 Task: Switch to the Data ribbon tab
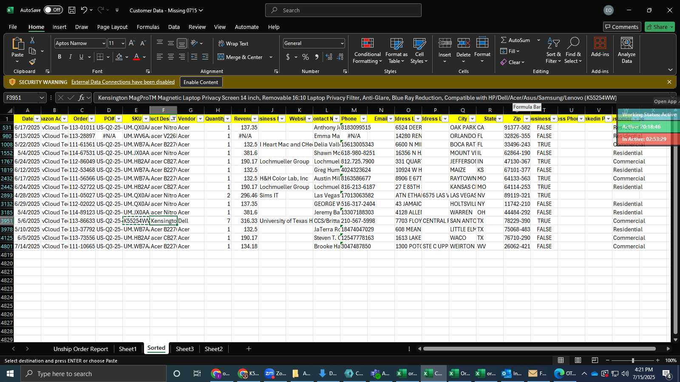pyautogui.click(x=174, y=27)
